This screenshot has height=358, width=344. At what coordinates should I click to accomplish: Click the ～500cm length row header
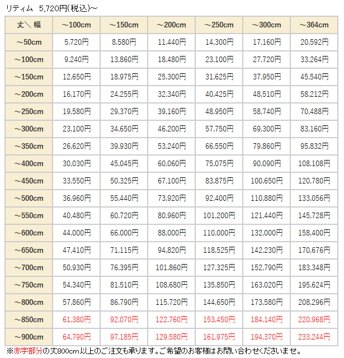point(29,199)
